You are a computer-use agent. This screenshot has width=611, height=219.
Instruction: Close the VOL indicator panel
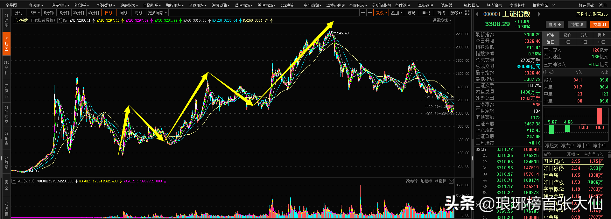coord(451,181)
